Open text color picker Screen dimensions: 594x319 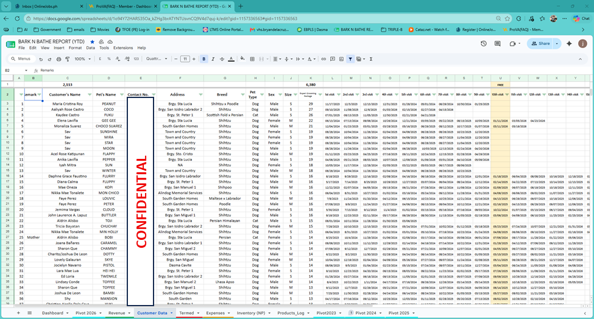[x=231, y=59]
